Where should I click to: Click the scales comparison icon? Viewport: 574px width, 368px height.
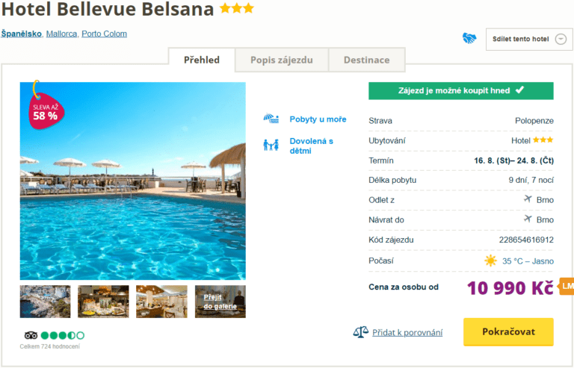point(360,332)
